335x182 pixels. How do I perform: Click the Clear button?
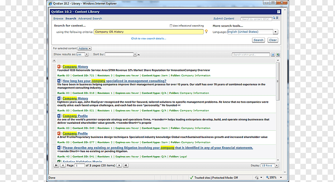click(273, 40)
